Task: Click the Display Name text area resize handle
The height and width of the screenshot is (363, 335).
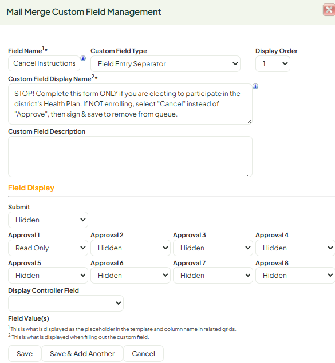Action: [250, 122]
